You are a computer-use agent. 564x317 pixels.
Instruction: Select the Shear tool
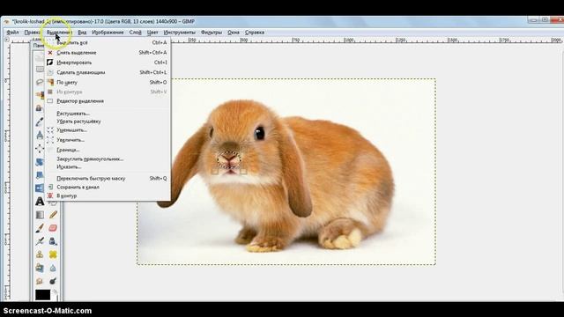pos(40,175)
